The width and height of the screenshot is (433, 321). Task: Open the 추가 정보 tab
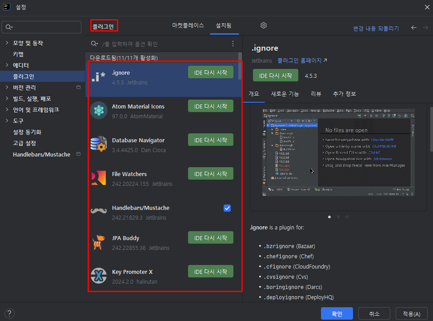(x=344, y=94)
